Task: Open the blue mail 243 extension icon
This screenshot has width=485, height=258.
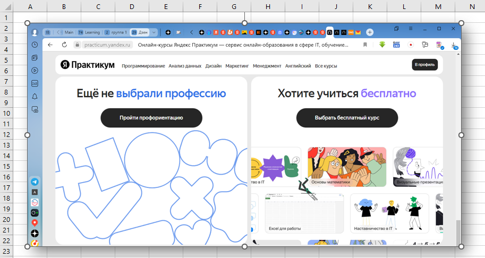Action: 396,45
